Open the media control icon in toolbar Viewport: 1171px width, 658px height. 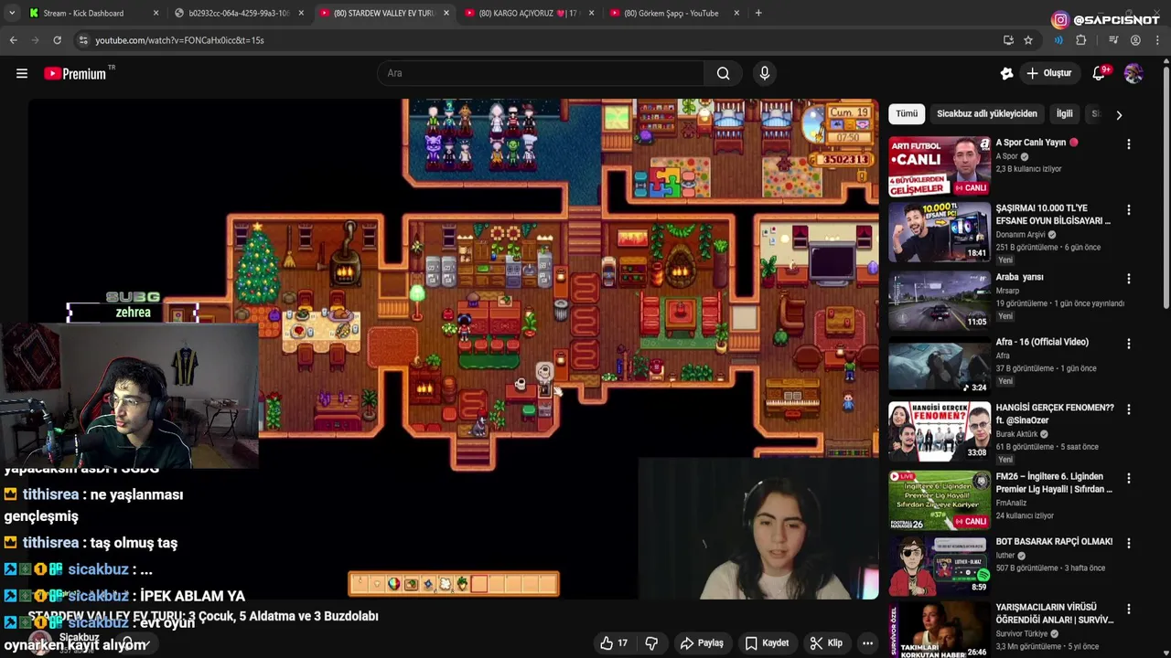[1113, 40]
